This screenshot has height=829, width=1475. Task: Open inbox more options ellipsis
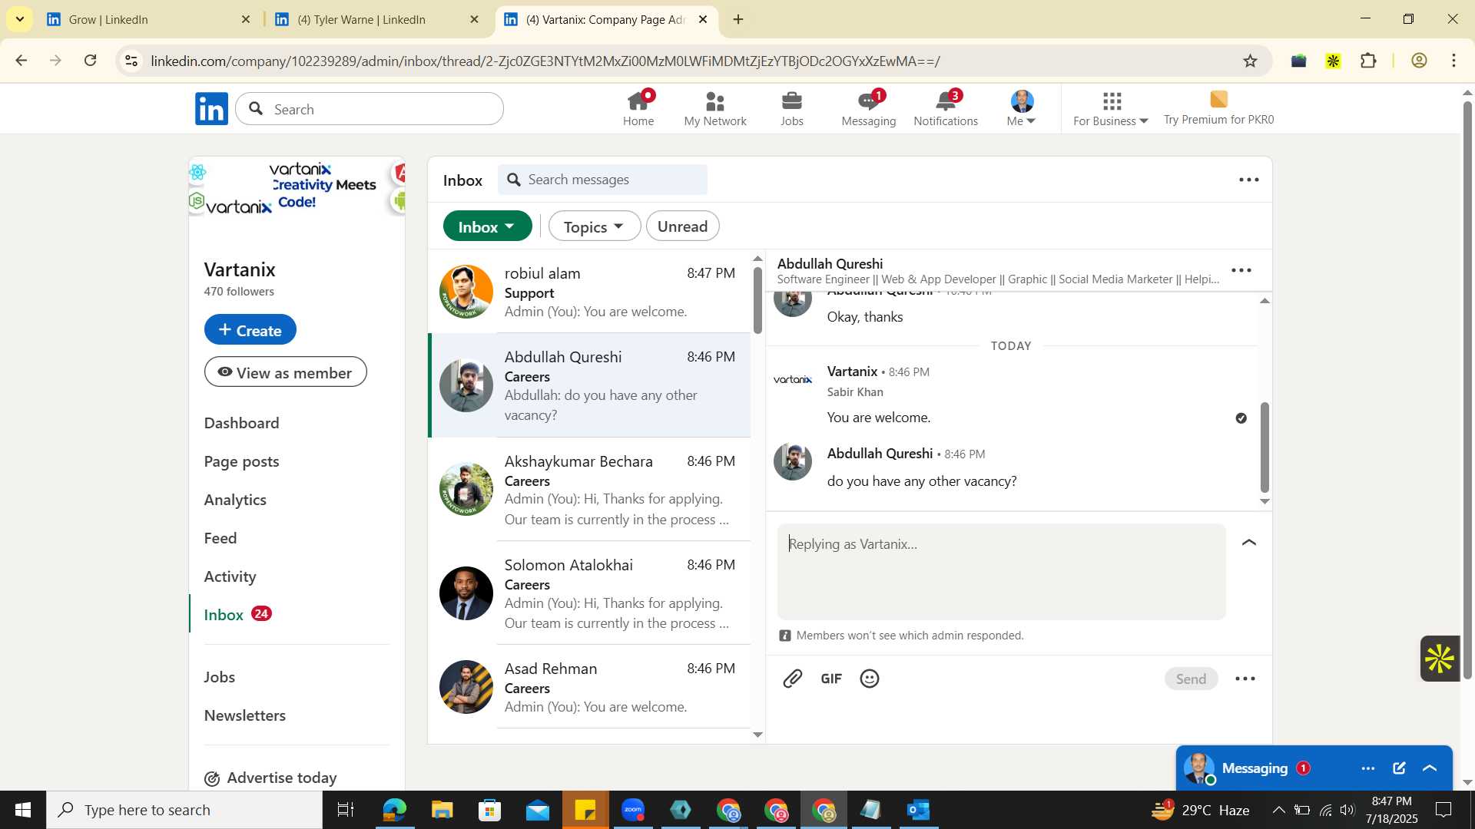(1249, 180)
